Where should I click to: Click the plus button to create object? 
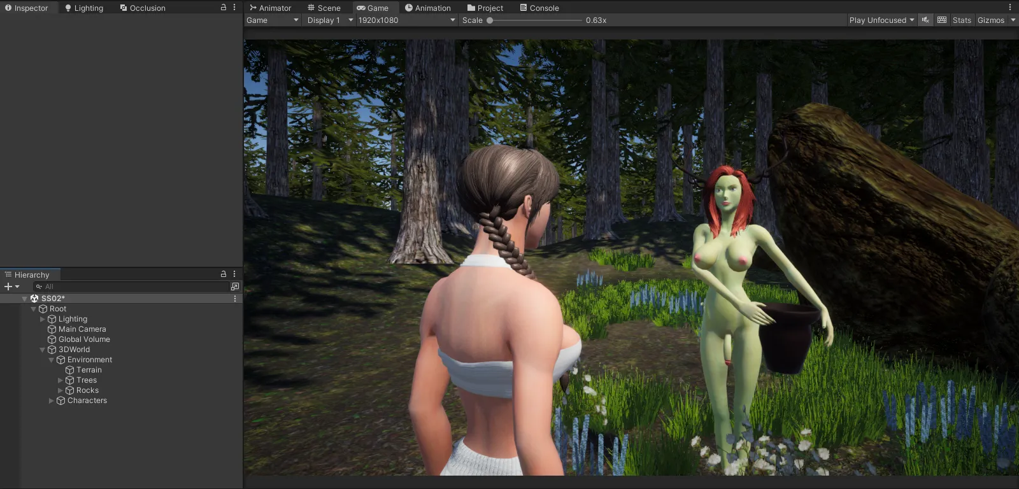pos(8,287)
